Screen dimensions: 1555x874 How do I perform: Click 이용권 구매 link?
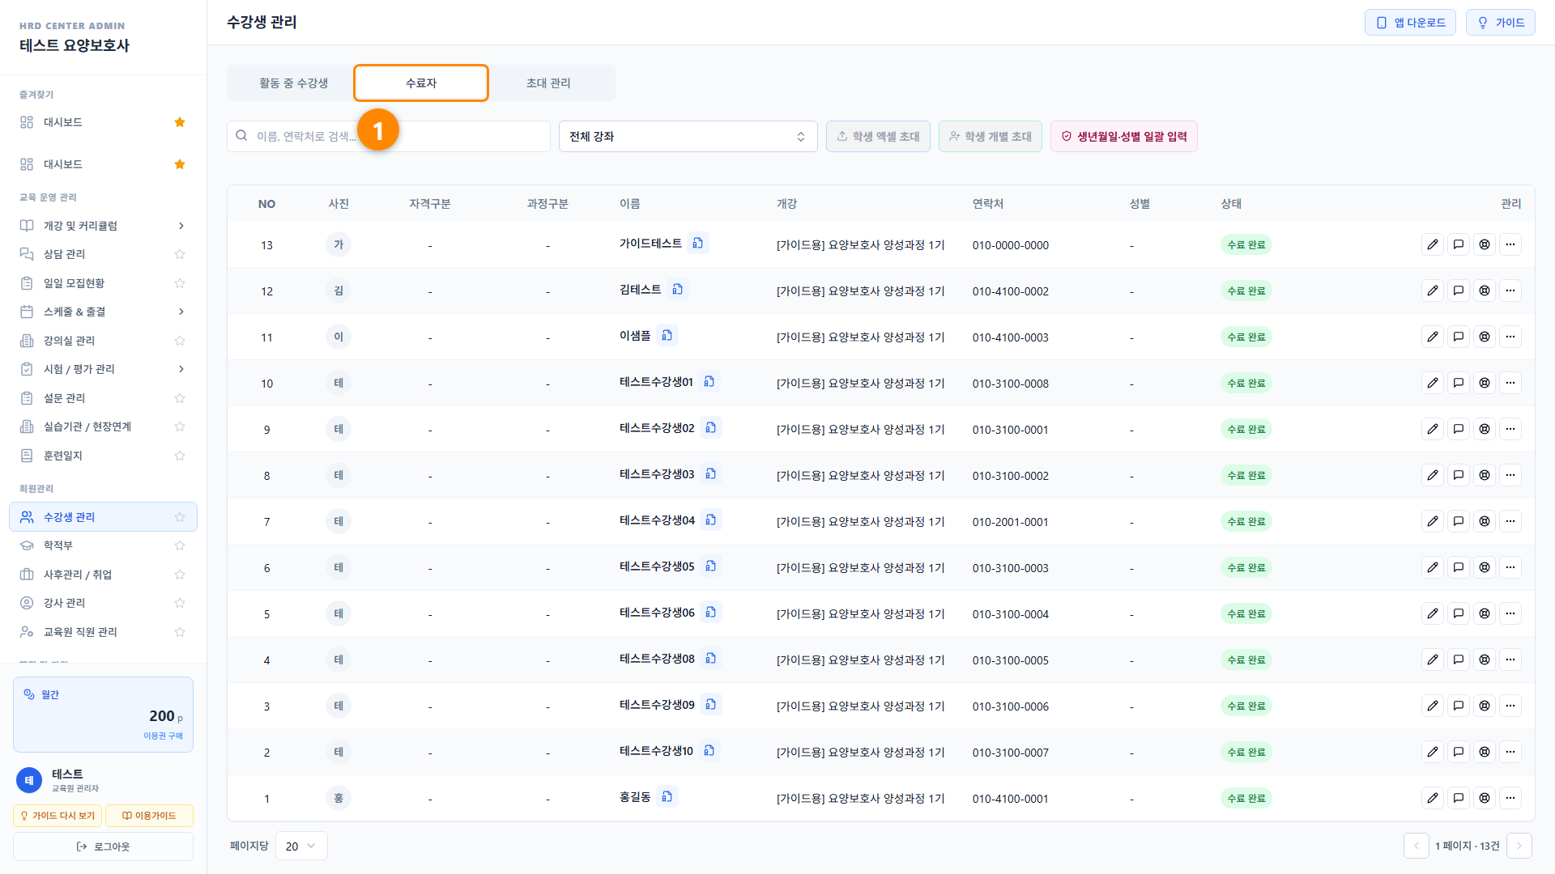coord(164,736)
